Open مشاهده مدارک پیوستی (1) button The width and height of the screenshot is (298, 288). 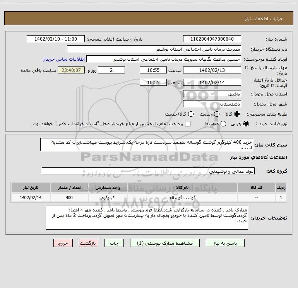pos(165,243)
